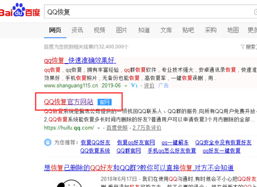Click the paw icon beside 为您推荐

click(48, 142)
